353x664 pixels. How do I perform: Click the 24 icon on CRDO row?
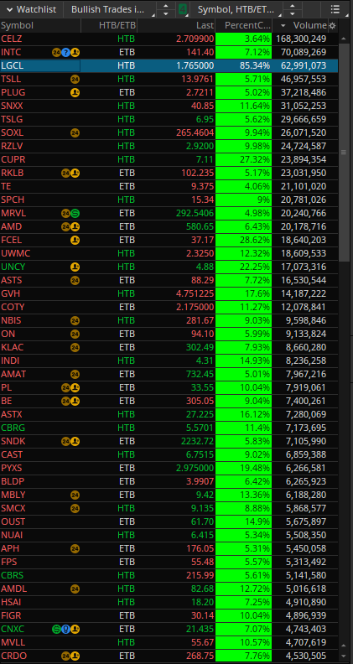pyautogui.click(x=65, y=656)
